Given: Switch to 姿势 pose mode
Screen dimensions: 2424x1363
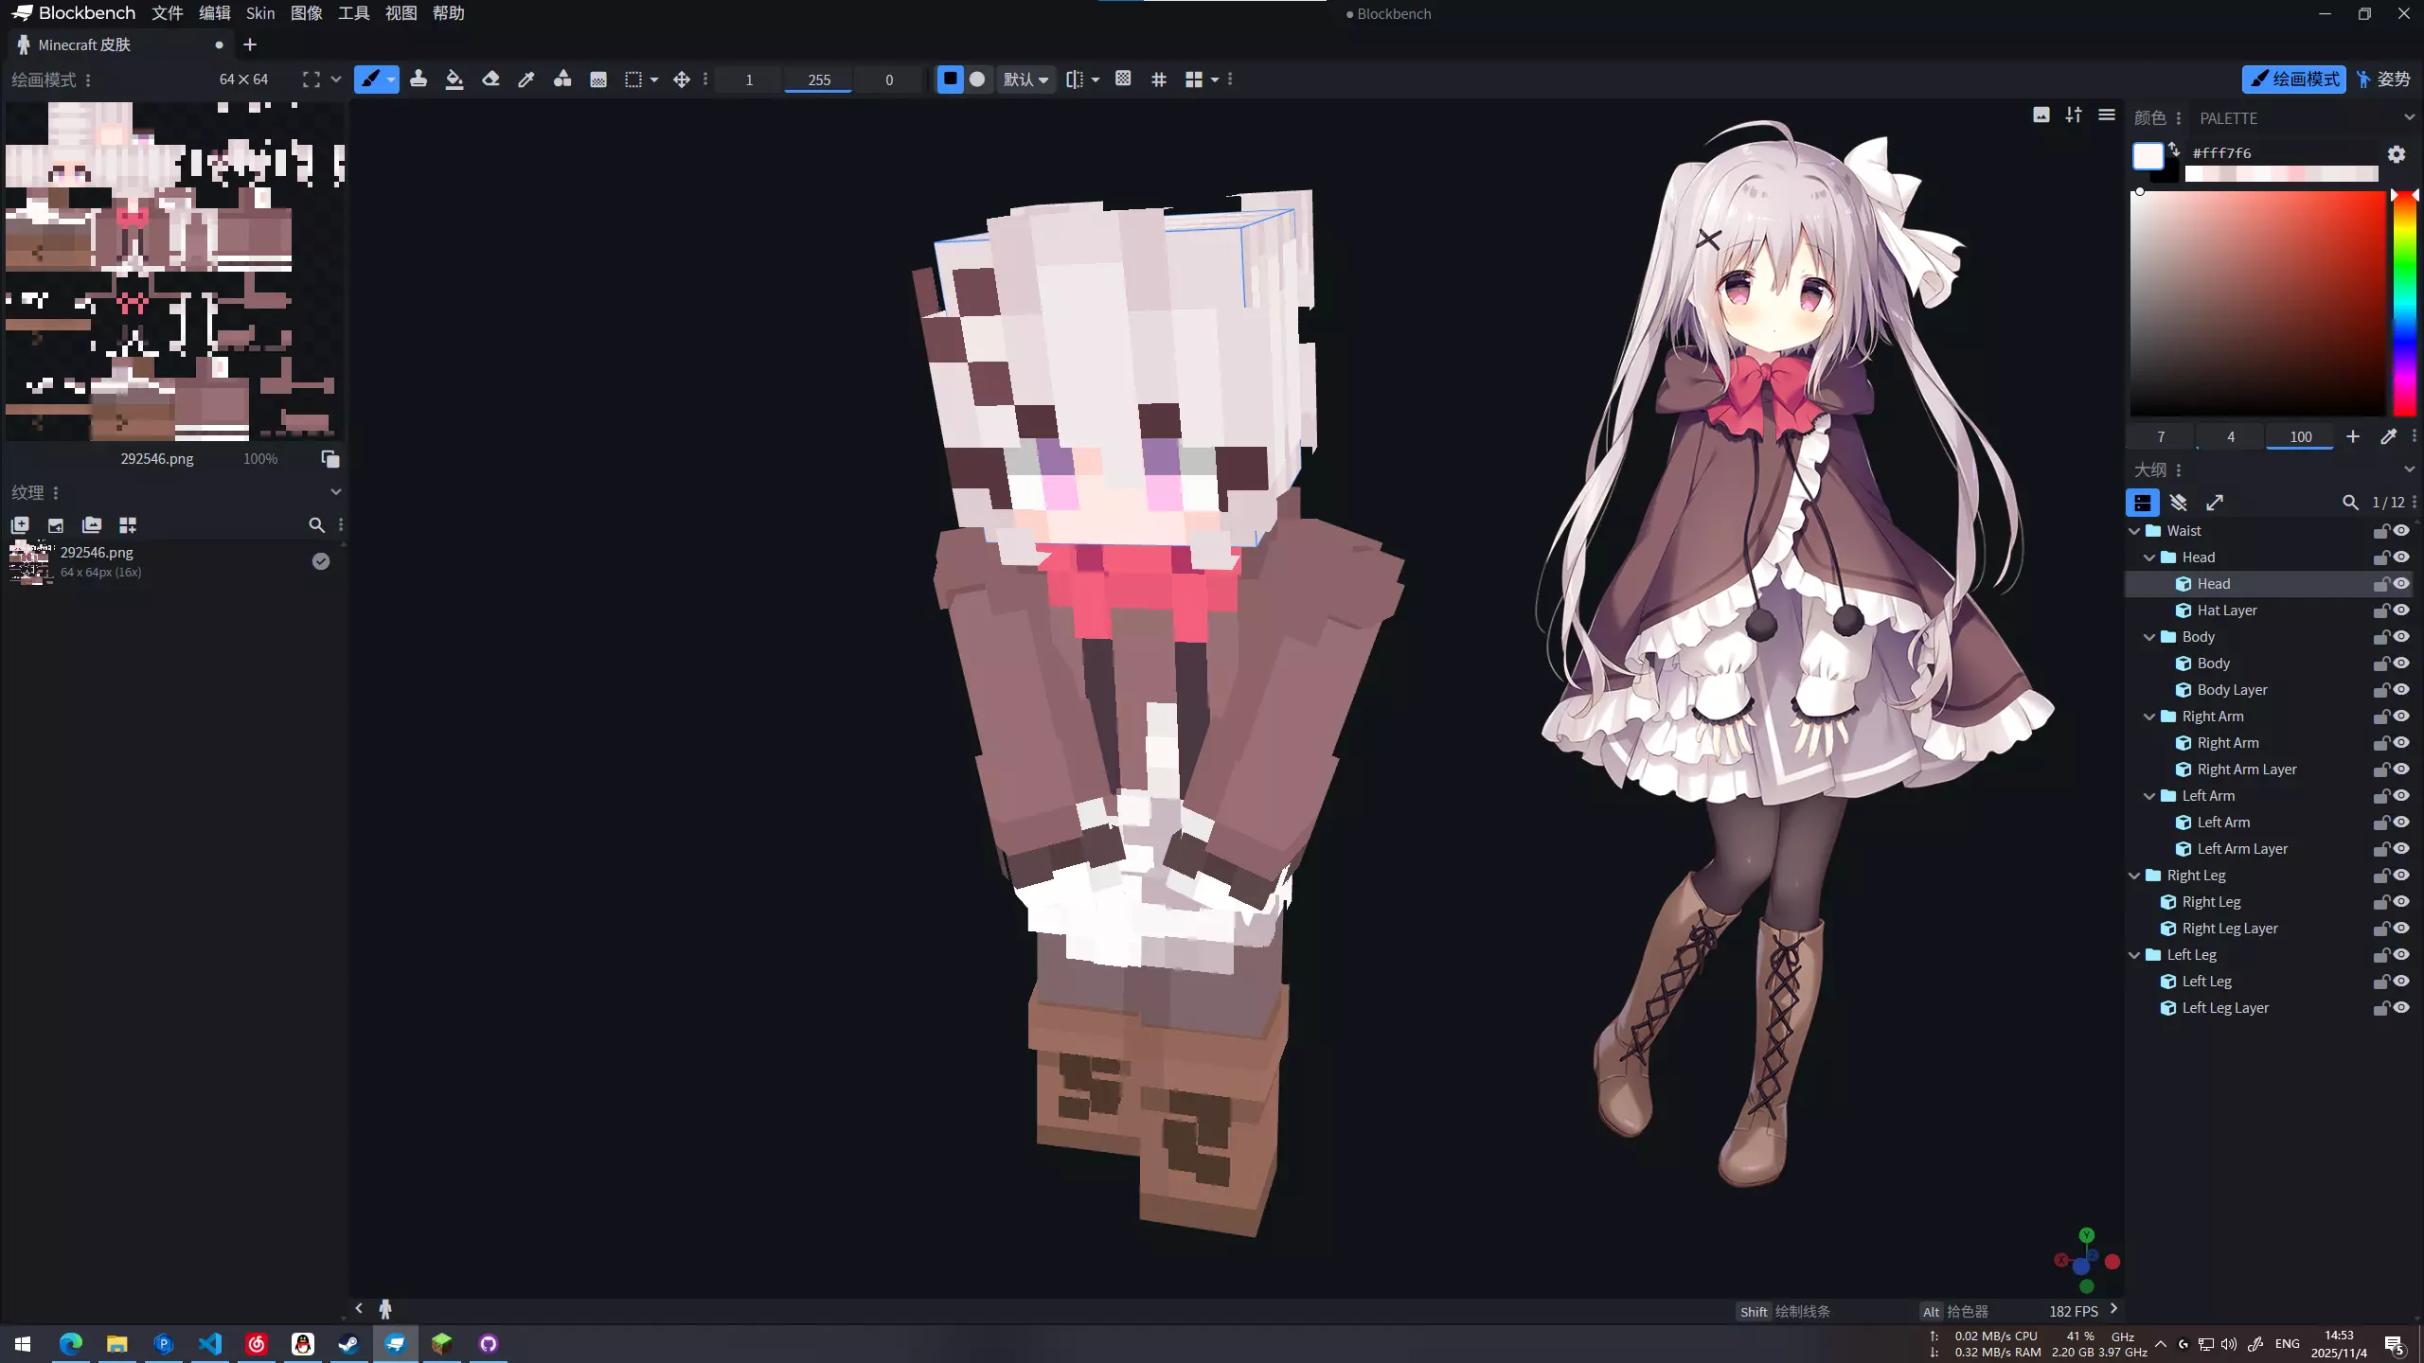Looking at the screenshot, I should (x=2384, y=80).
